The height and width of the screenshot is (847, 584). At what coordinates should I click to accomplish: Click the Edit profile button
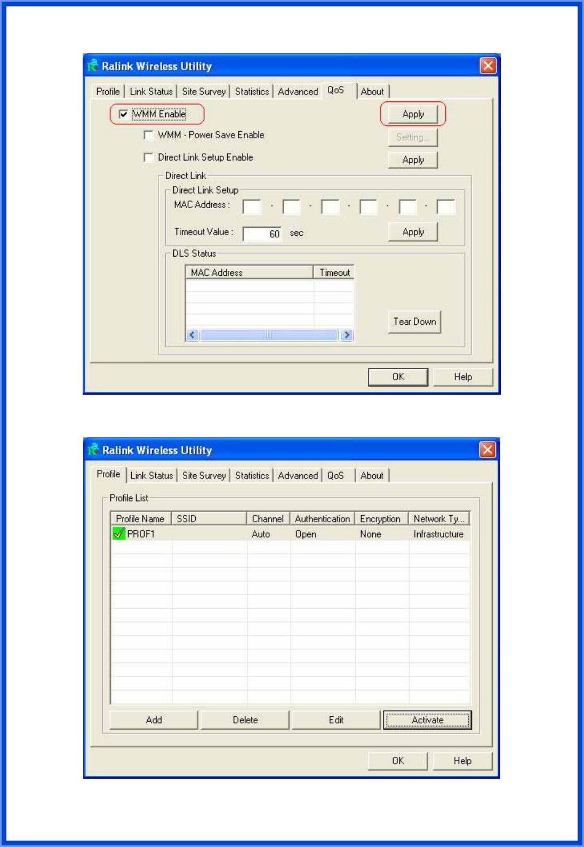tap(336, 720)
